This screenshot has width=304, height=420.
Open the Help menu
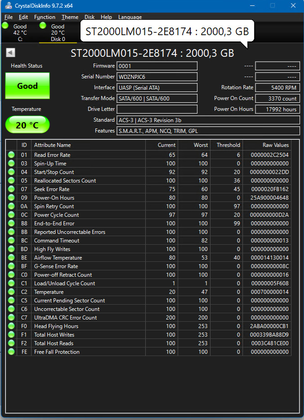(106, 17)
